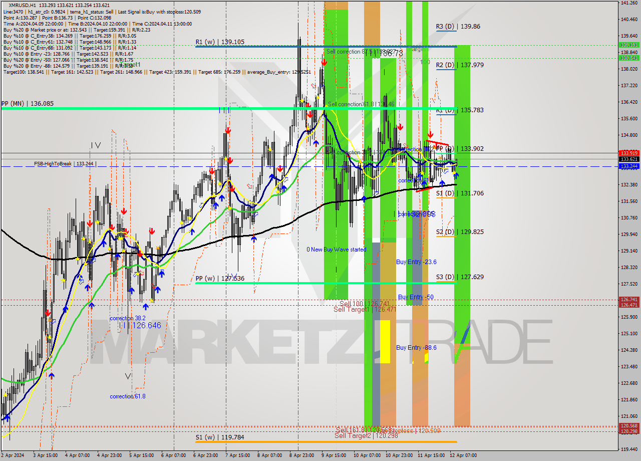Click the 137.220 price axis value
Viewport: 641px width, 461px height.
click(629, 86)
